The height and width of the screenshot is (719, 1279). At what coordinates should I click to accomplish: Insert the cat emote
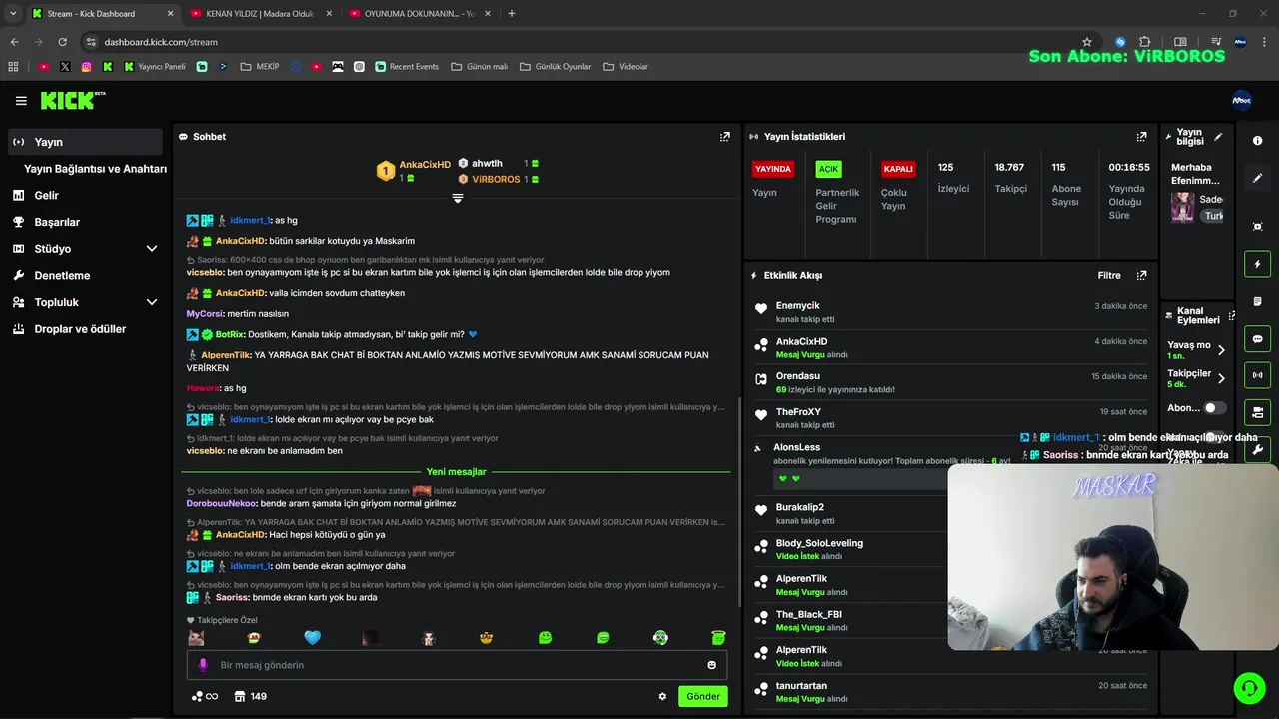coord(196,637)
